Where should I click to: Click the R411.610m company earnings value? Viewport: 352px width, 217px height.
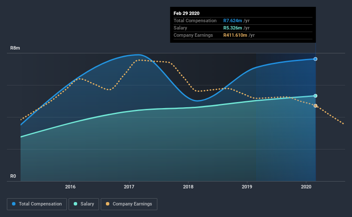(x=235, y=35)
